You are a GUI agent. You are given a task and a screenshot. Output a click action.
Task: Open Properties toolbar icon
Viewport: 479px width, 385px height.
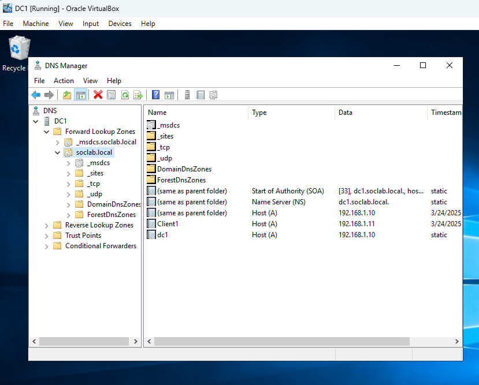click(111, 95)
